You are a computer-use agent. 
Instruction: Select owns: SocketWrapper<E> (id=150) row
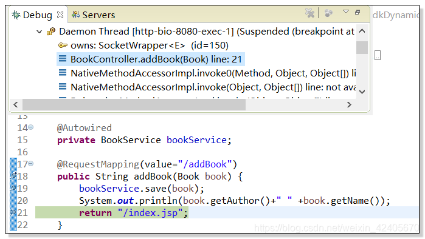150,45
